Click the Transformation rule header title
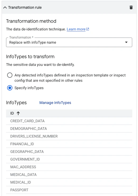The width and height of the screenshot is (138, 196). point(25,7)
